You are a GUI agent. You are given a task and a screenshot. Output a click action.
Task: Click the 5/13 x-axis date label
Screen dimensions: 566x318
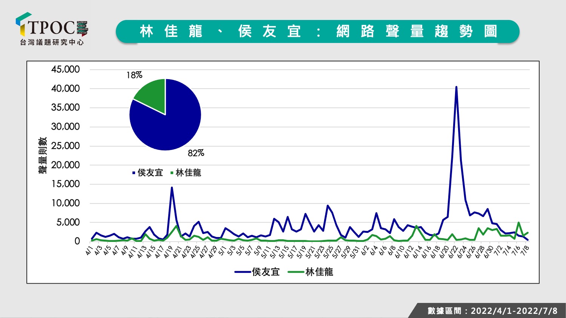coord(275,251)
